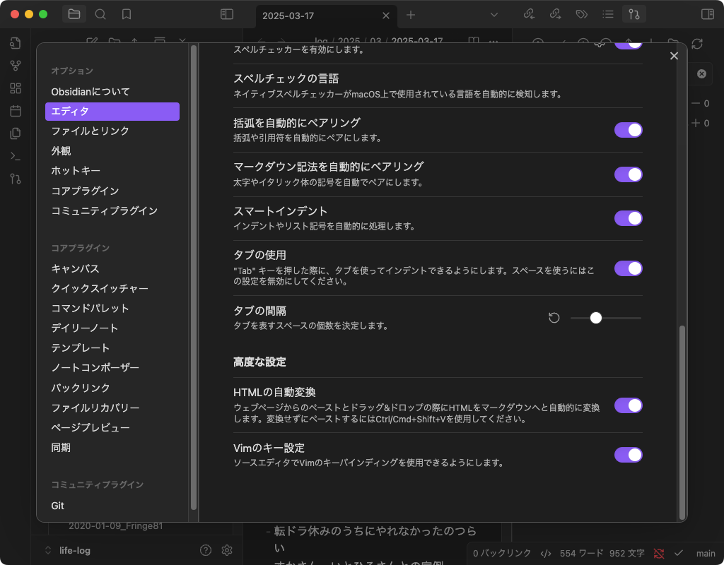Image resolution: width=724 pixels, height=565 pixels.
Task: Open ホットキー settings section
Action: (x=112, y=171)
